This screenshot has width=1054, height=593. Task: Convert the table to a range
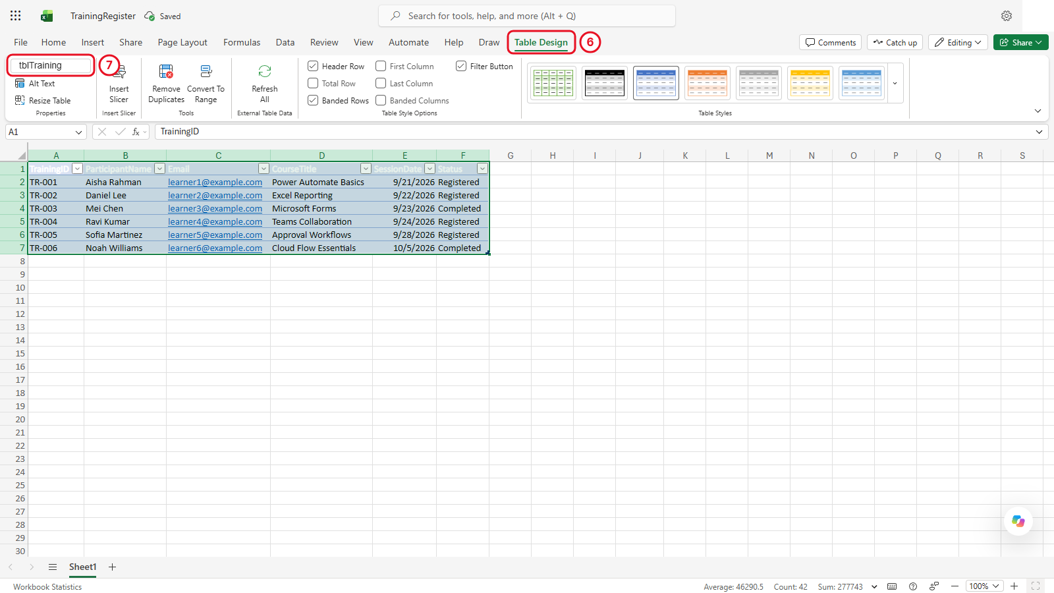point(206,84)
